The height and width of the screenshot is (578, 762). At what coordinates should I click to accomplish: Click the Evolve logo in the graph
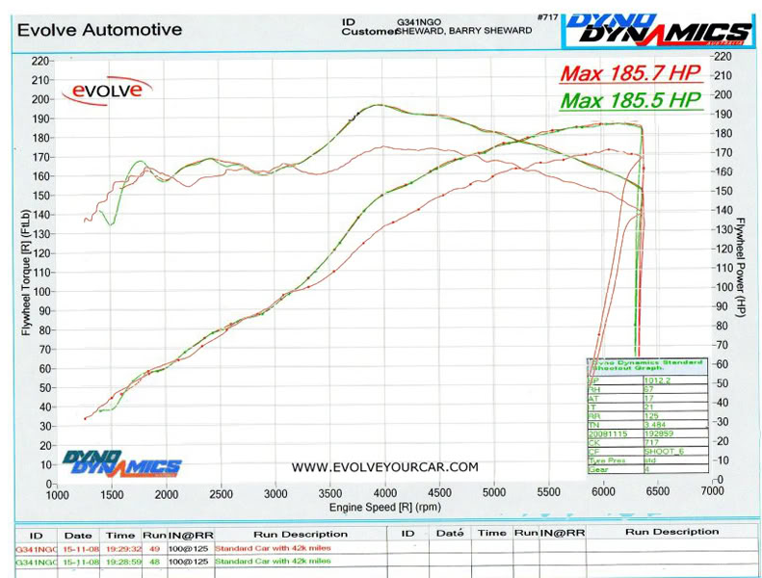pos(107,90)
